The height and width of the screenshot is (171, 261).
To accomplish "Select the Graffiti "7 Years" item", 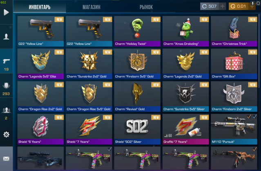I will (185, 129).
